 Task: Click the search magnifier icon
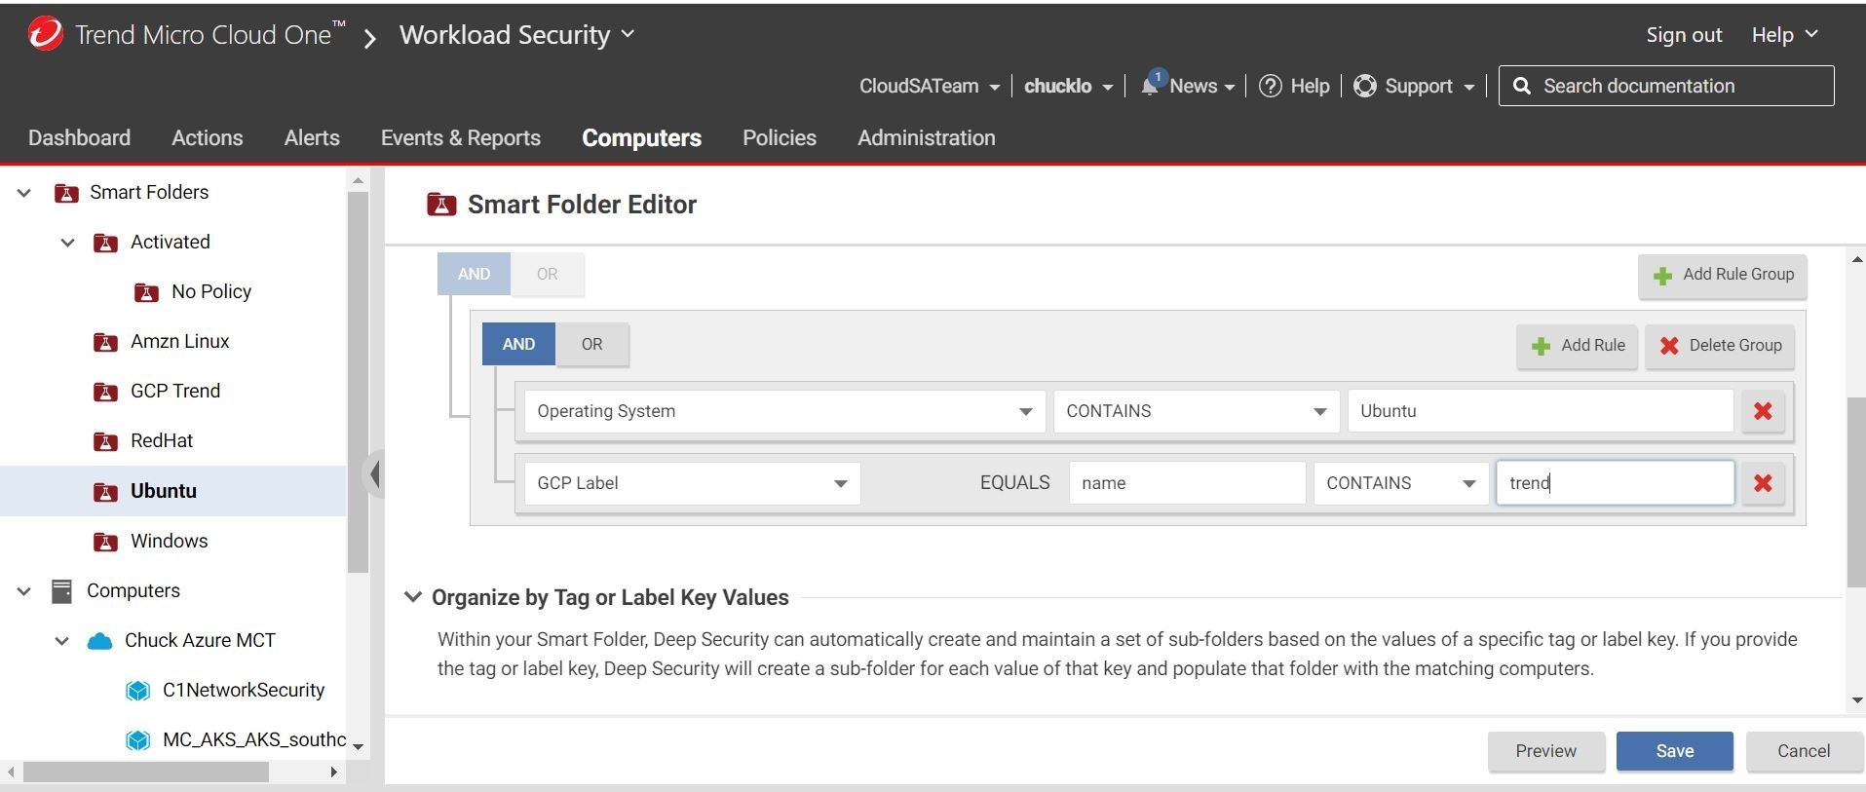(x=1521, y=86)
